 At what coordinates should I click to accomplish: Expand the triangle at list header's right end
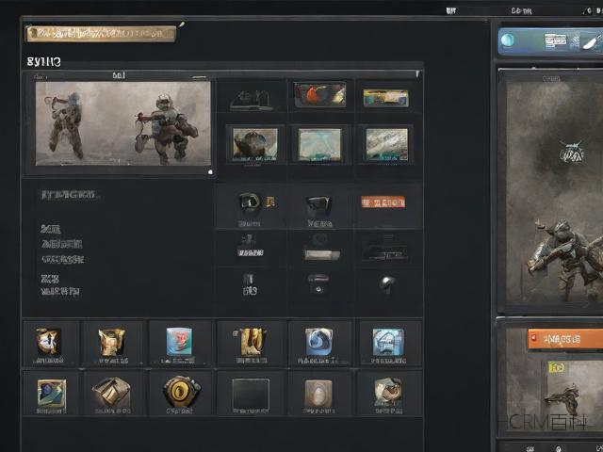tap(418, 73)
